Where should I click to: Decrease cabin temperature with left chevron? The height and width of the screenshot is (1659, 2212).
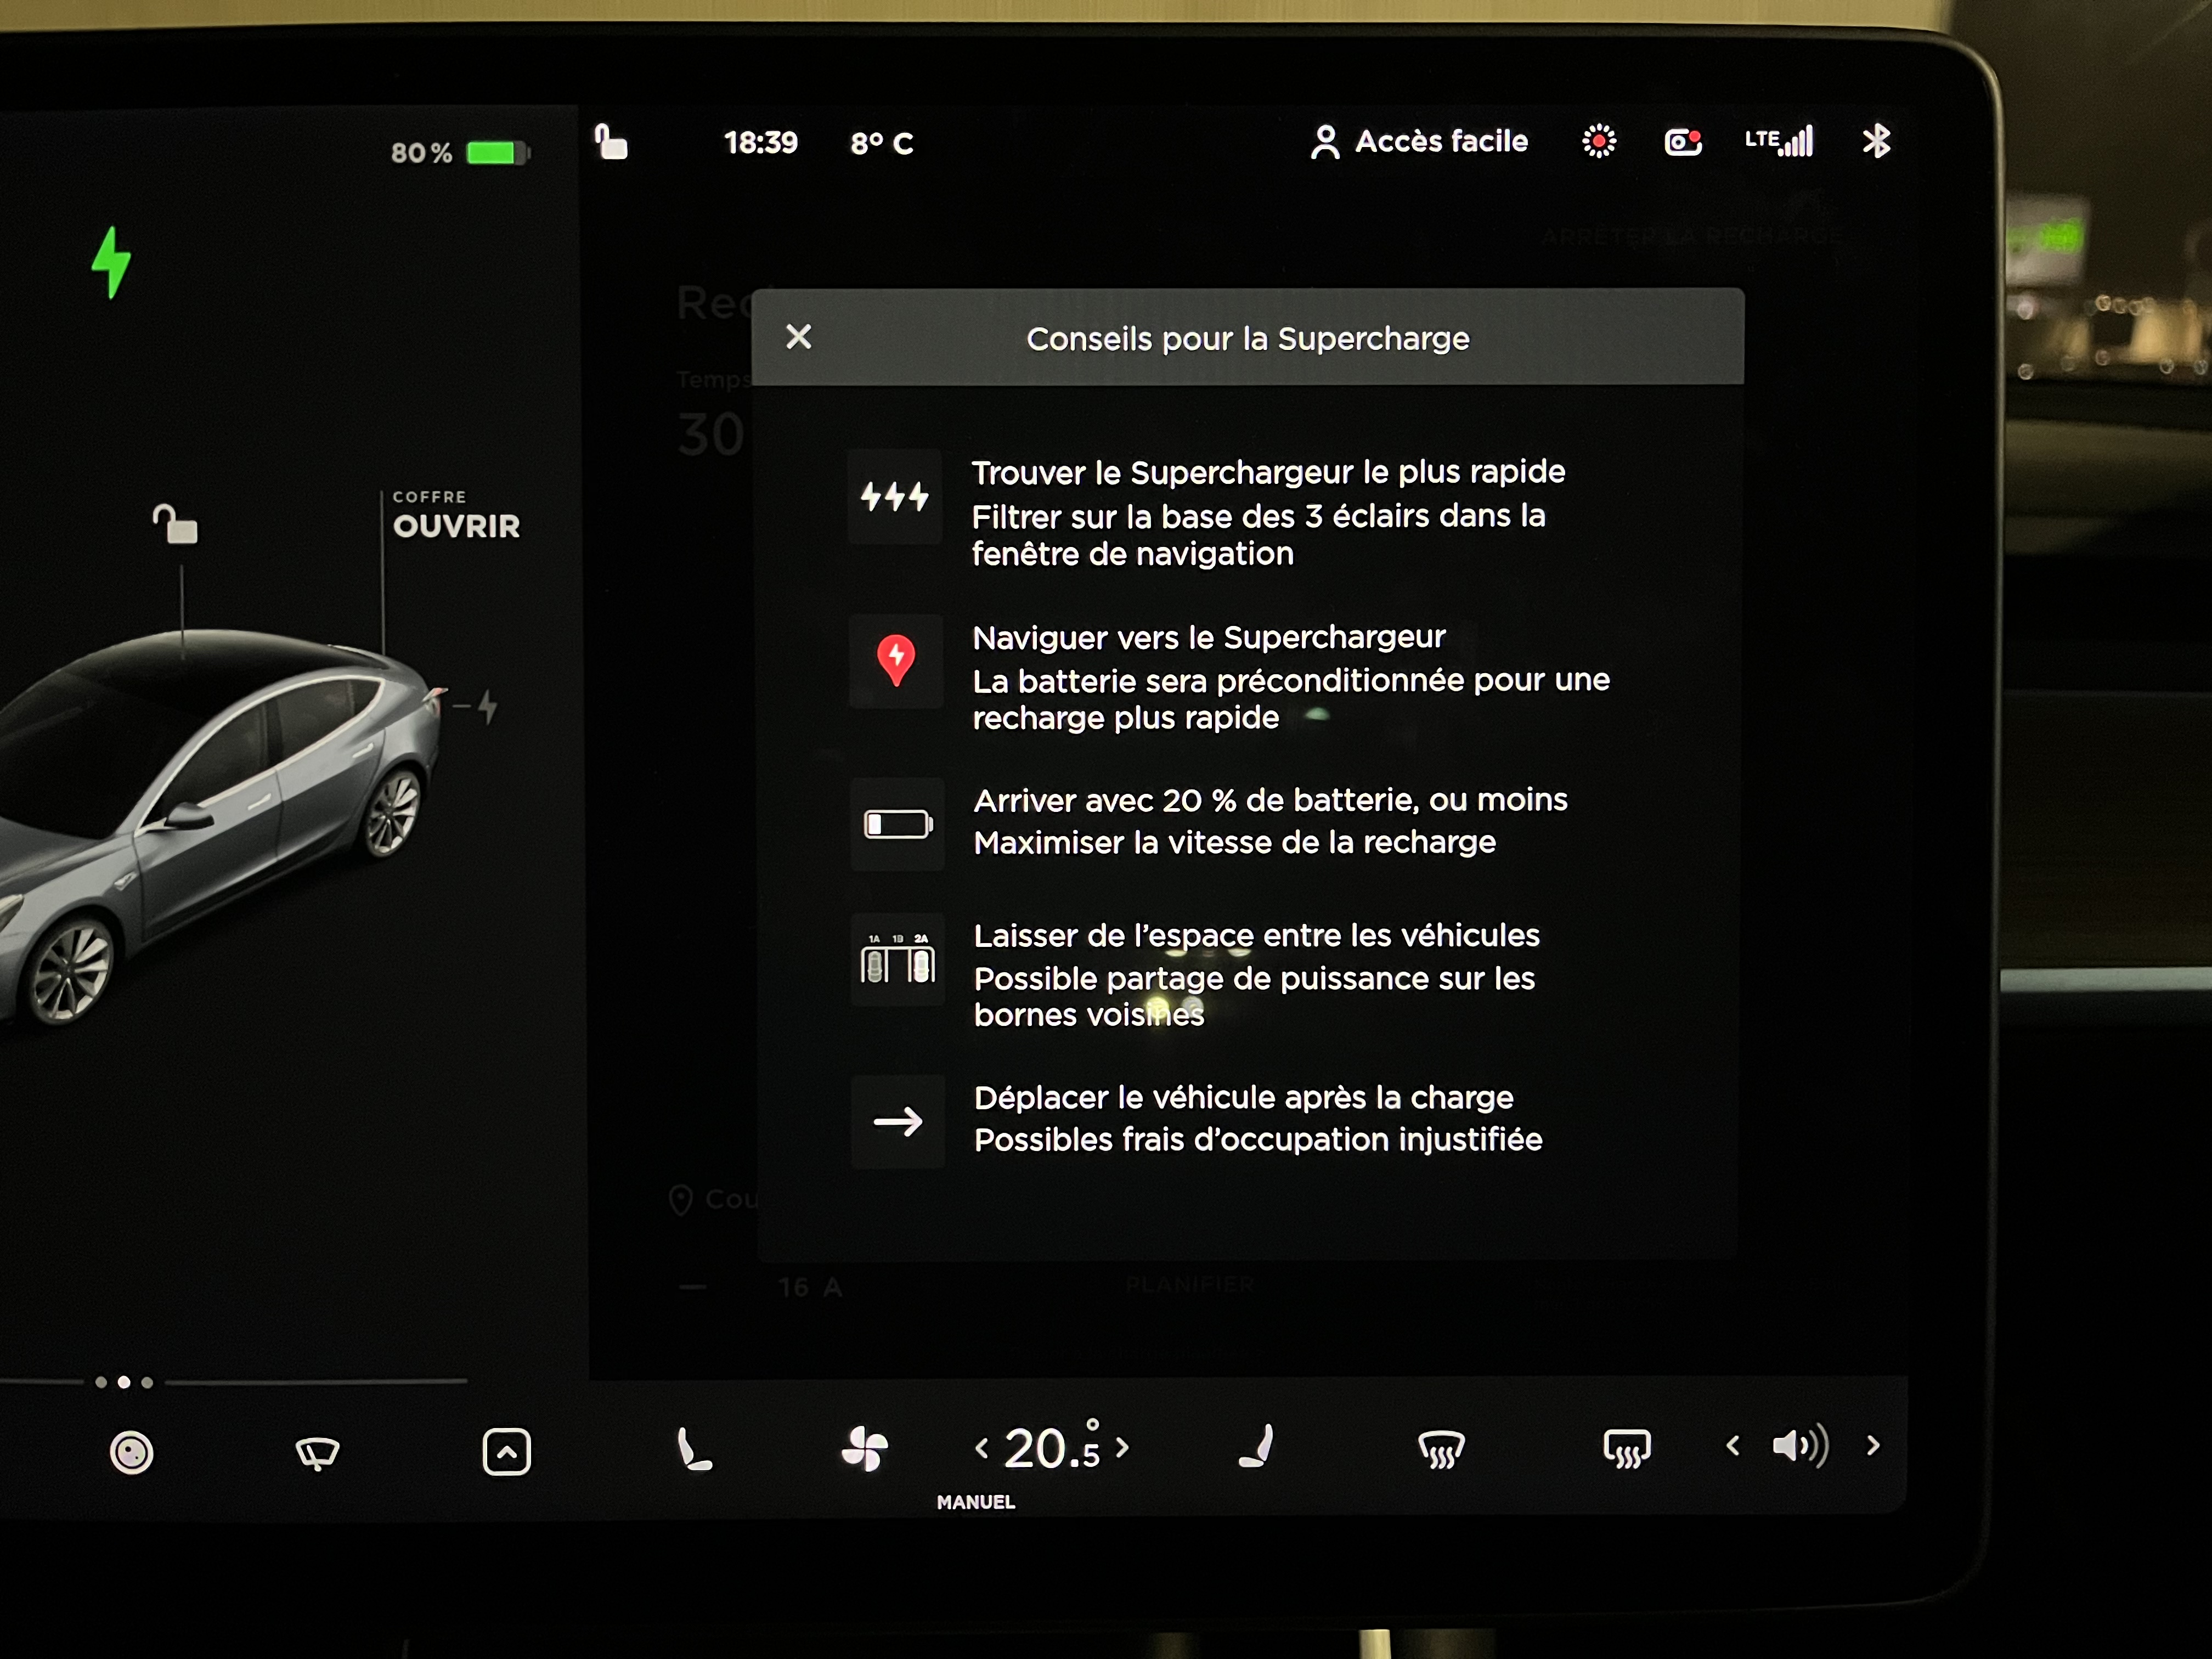(982, 1448)
